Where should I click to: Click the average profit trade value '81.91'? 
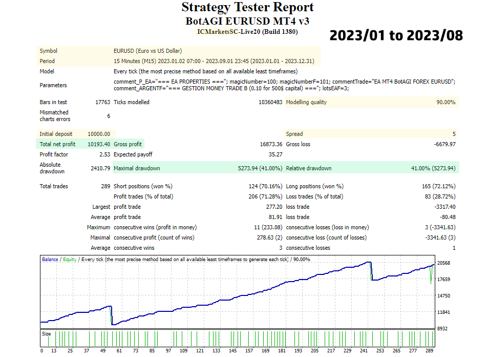[x=275, y=217]
